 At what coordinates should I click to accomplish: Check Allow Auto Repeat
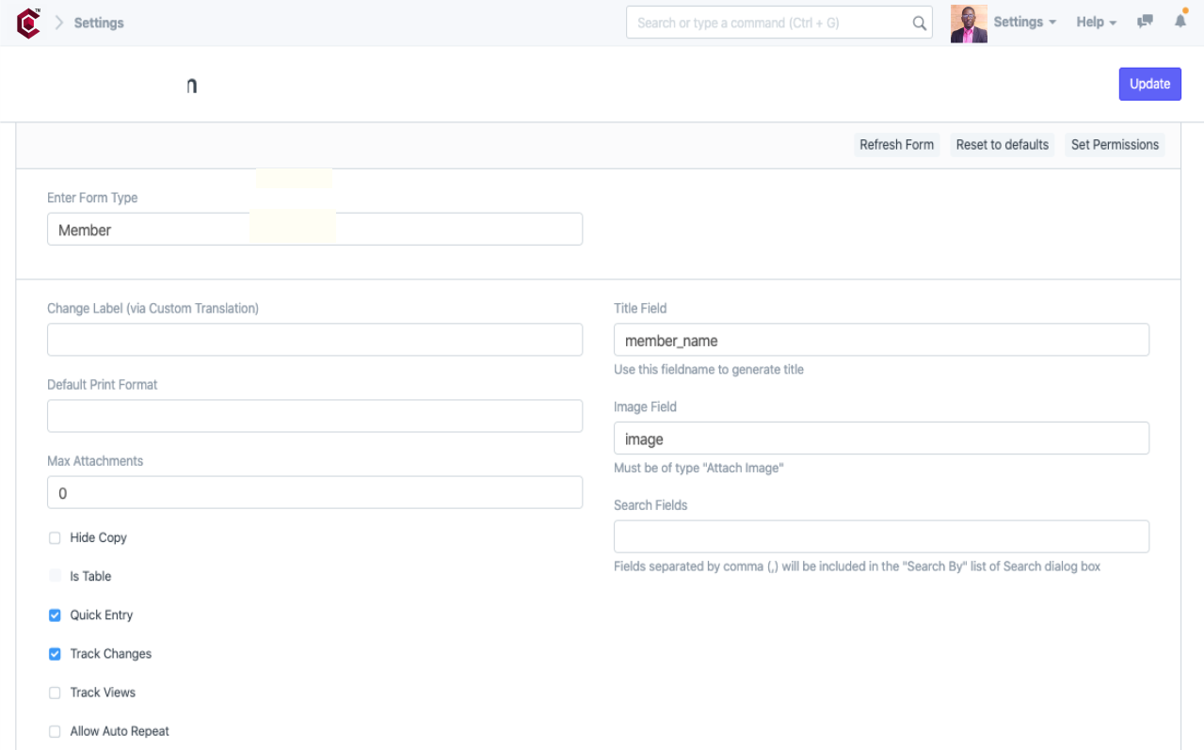[54, 730]
